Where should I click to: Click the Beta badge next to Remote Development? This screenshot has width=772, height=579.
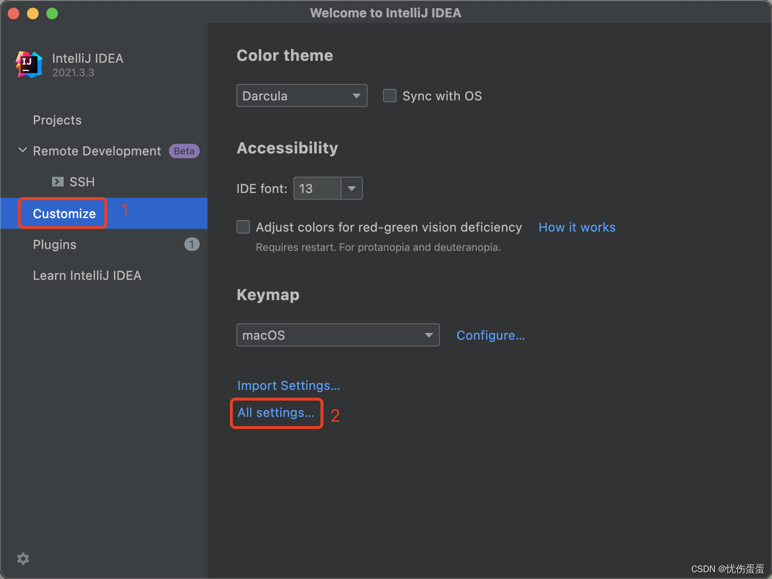pos(184,151)
